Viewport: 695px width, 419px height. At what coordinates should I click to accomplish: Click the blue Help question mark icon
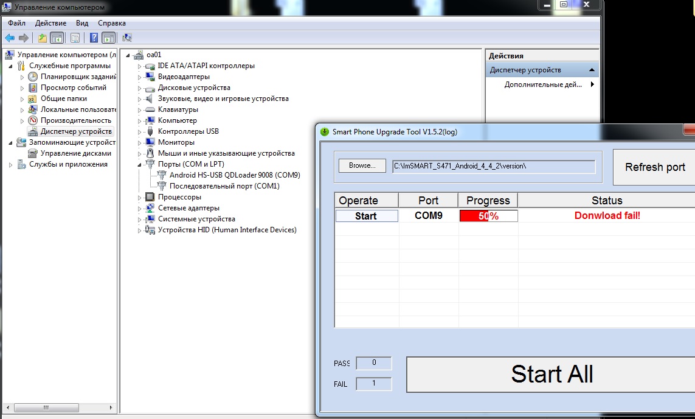(x=94, y=38)
